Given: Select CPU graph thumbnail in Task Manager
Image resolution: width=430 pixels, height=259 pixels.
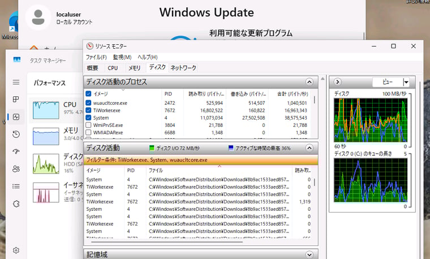Looking at the screenshot, I should coord(46,110).
